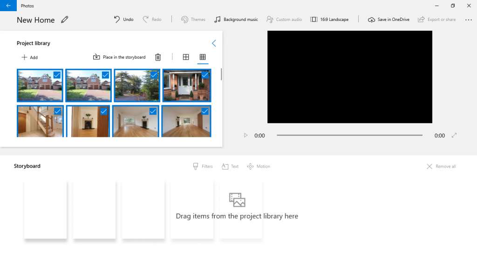
Task: Undo the last action
Action: [x=123, y=20]
